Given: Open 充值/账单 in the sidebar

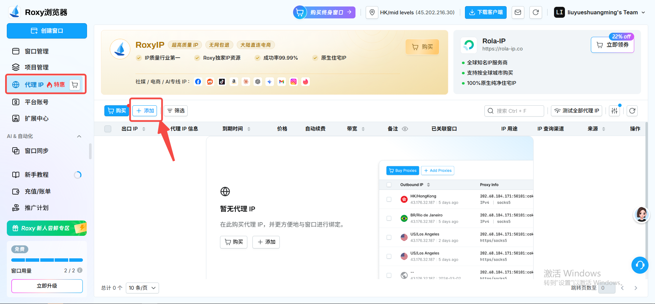Looking at the screenshot, I should (47, 191).
